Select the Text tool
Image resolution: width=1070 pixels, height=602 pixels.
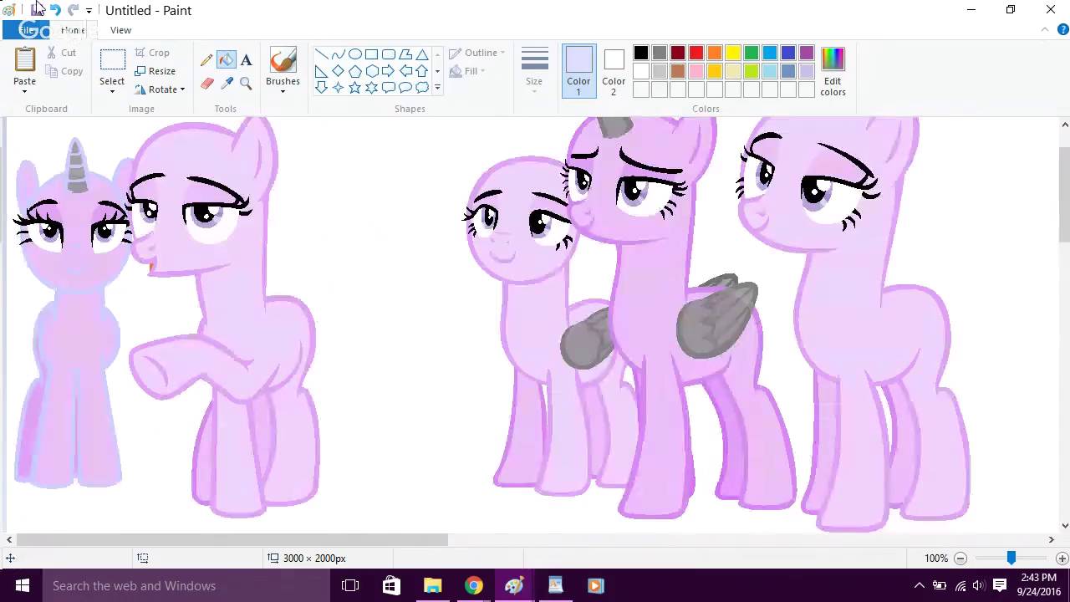tap(246, 60)
